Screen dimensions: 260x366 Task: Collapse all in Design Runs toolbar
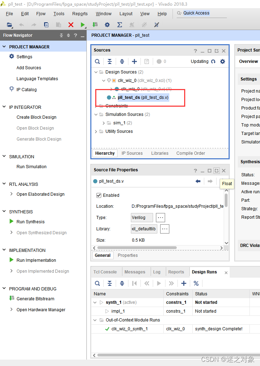click(x=110, y=283)
